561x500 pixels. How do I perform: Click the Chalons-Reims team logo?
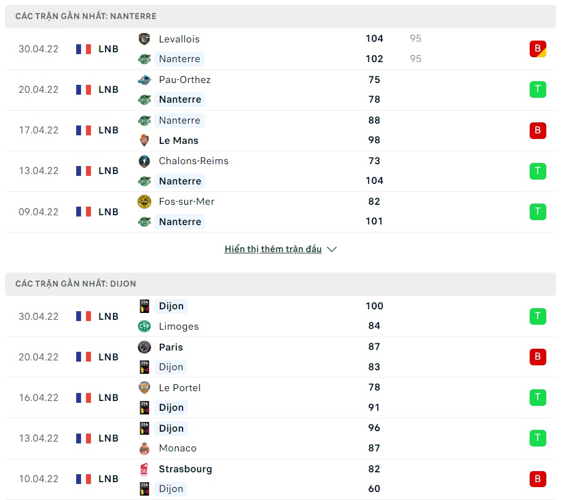144,161
